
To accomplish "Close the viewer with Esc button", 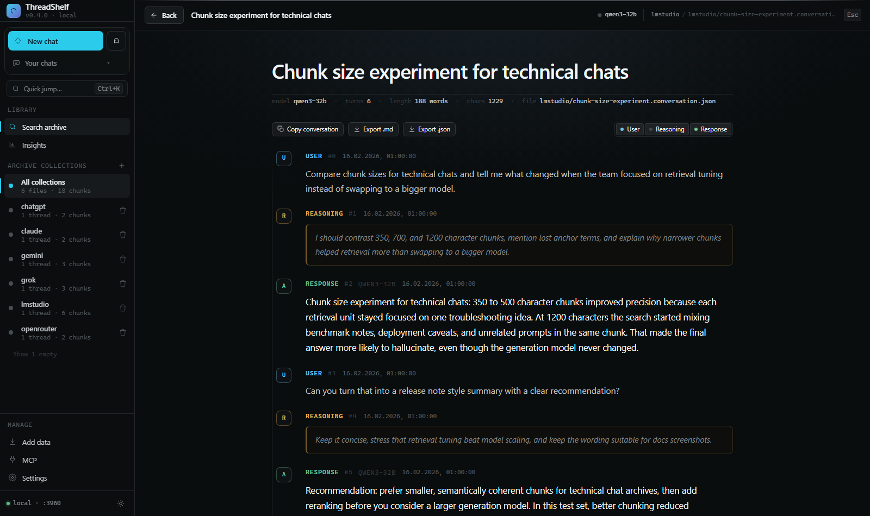I will tap(852, 15).
